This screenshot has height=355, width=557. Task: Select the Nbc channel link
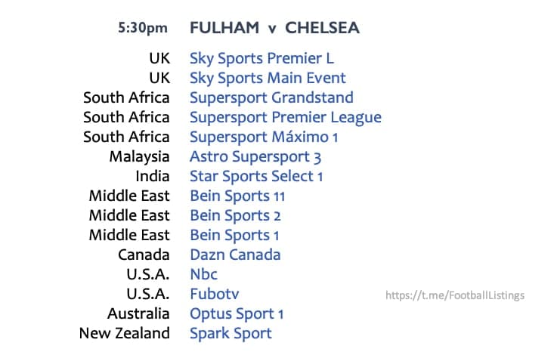click(203, 274)
